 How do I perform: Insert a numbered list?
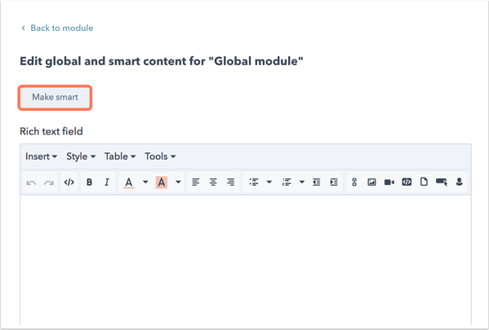point(287,183)
